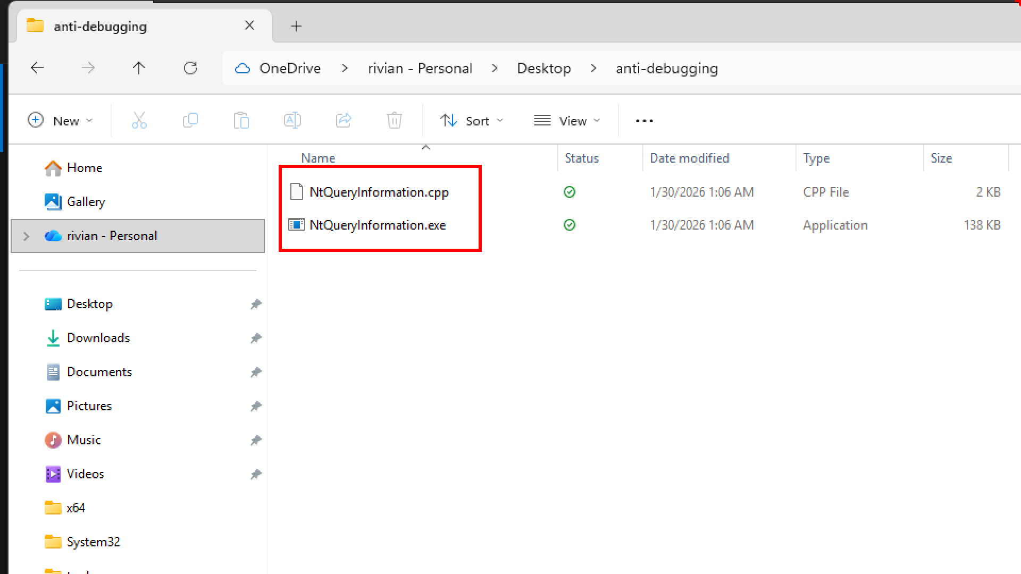Open the New item dropdown

pyautogui.click(x=61, y=121)
